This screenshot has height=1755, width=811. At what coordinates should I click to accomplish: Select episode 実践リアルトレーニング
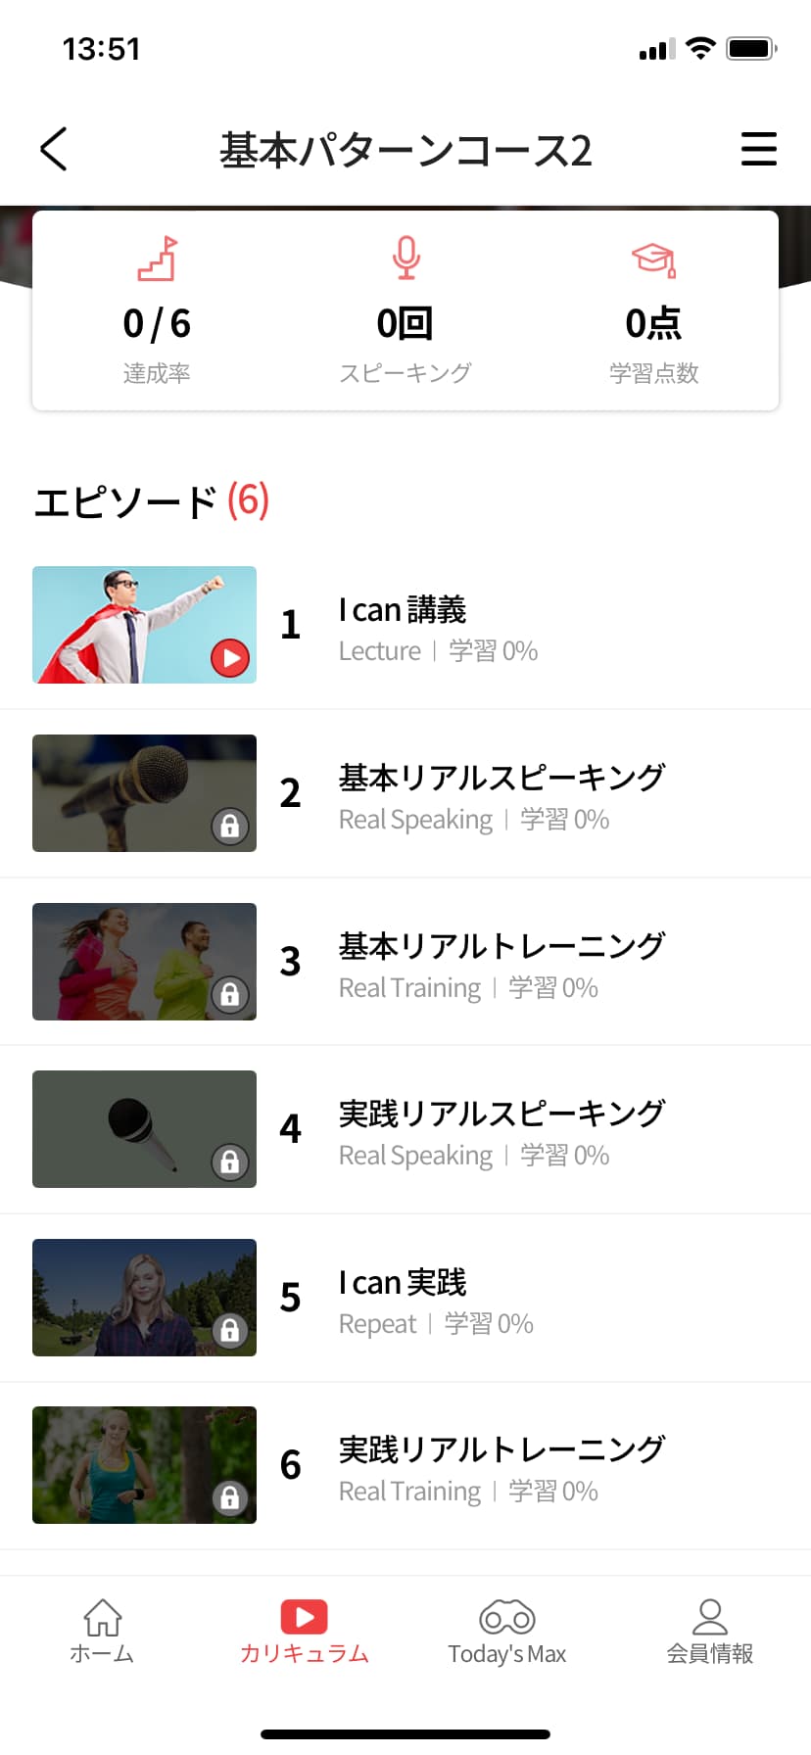(501, 1450)
